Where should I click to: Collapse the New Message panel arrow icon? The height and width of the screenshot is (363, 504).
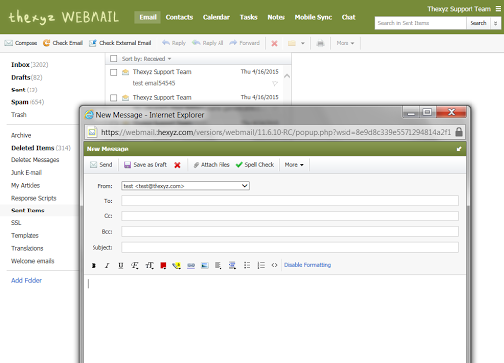click(x=459, y=149)
